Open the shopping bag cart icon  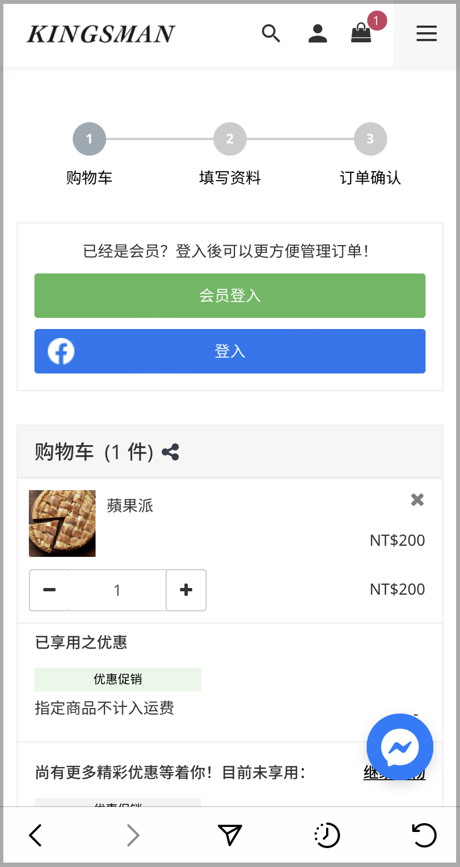click(361, 33)
